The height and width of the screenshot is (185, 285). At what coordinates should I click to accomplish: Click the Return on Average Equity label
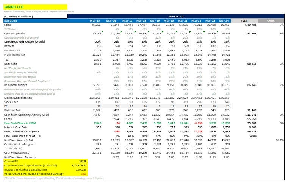(20, 76)
